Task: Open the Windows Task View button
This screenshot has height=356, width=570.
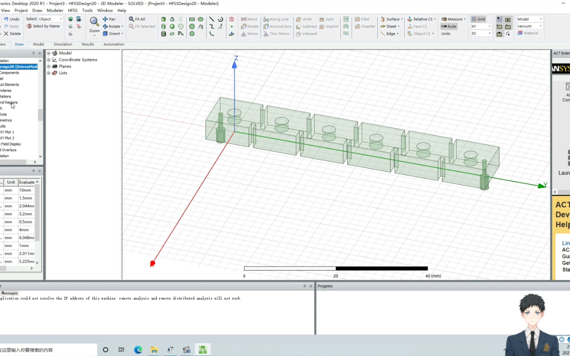Action: click(x=121, y=350)
